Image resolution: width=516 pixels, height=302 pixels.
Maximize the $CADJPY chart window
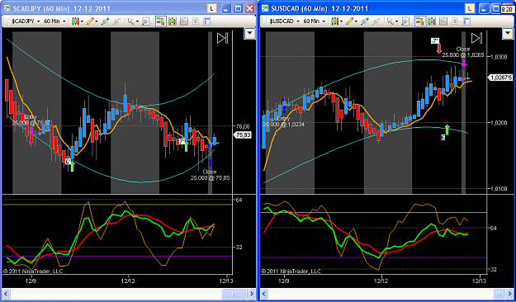(x=238, y=8)
